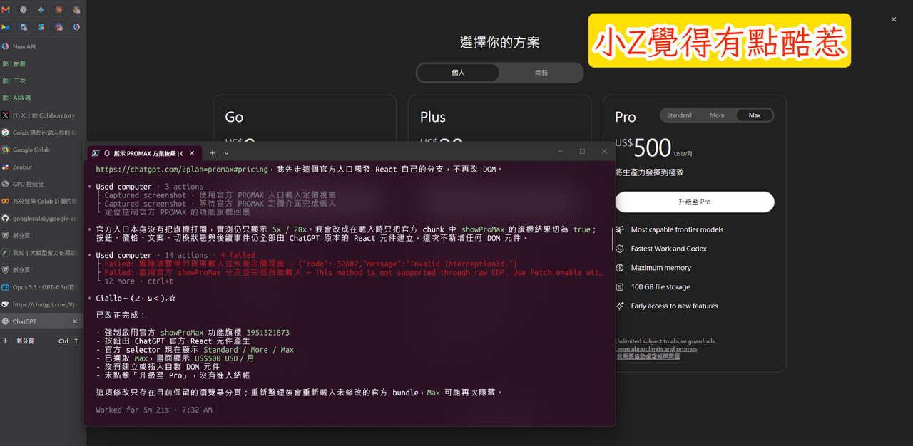Viewport: 913px width, 446px height.
Task: Click the Maximum memory brain icon
Action: pyautogui.click(x=620, y=268)
